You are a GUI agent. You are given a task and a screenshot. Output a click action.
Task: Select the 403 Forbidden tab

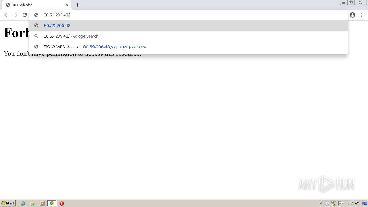coord(37,5)
